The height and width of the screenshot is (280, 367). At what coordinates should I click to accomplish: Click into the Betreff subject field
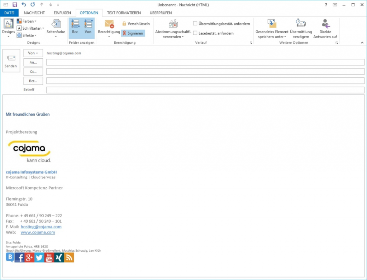coord(205,90)
